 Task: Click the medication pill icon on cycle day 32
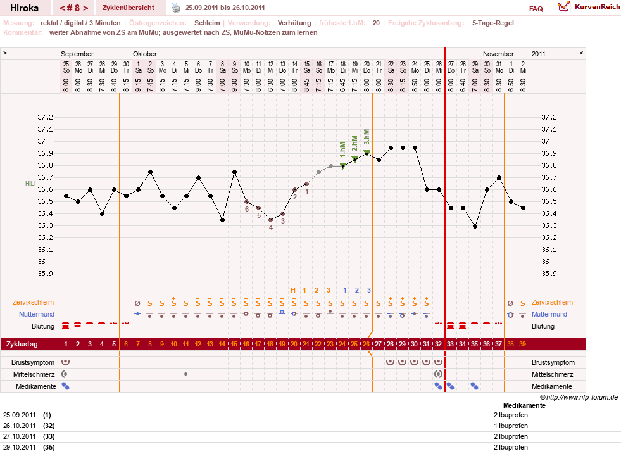click(x=439, y=386)
